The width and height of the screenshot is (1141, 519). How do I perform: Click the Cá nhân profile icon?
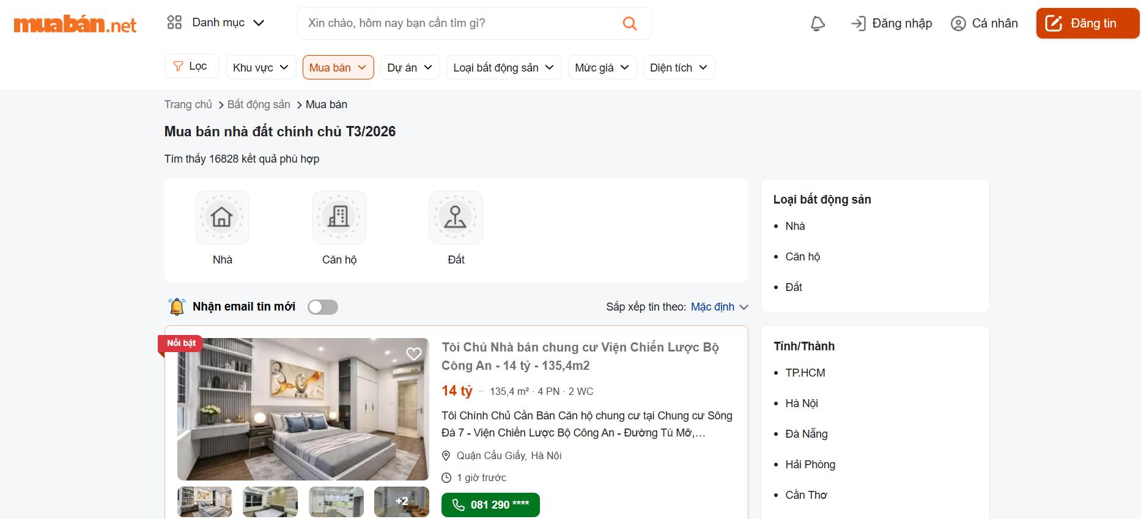[x=958, y=23]
